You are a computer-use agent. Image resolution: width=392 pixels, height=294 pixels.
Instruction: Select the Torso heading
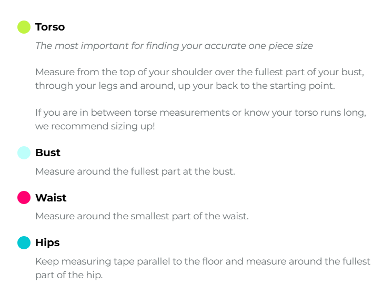(50, 27)
